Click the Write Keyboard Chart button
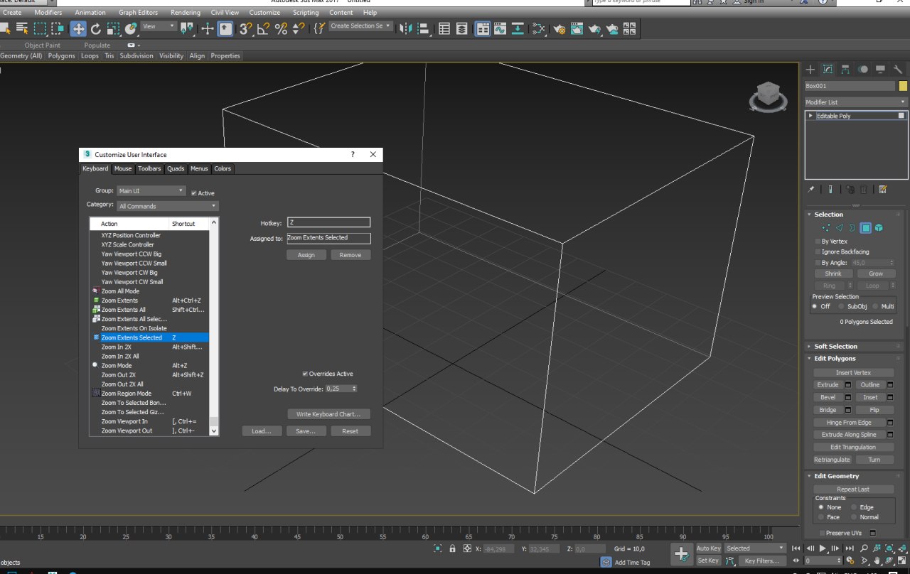The height and width of the screenshot is (574, 910). coord(328,414)
